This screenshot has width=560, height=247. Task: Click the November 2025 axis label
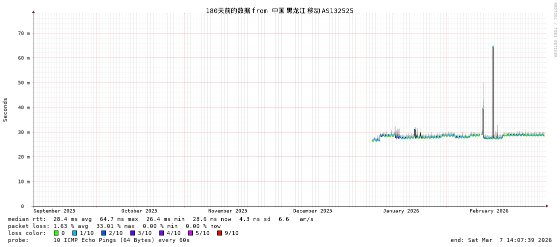point(227,211)
